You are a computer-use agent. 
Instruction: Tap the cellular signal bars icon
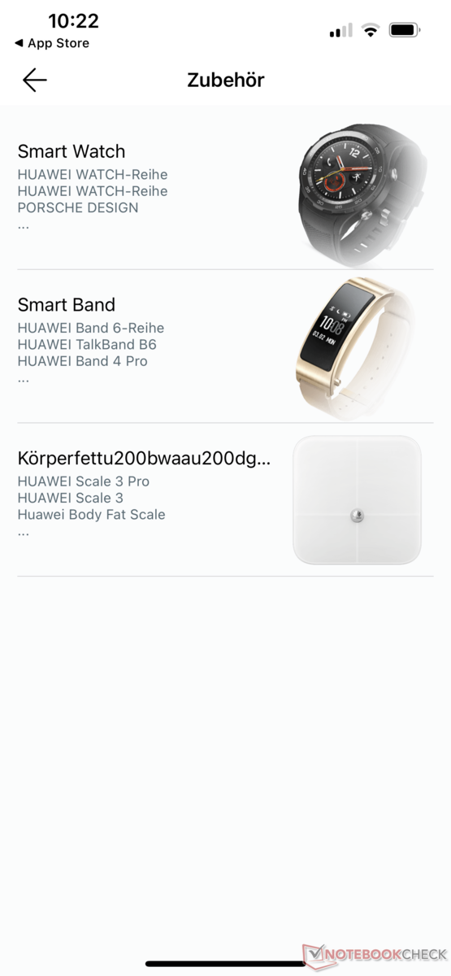pos(340,31)
